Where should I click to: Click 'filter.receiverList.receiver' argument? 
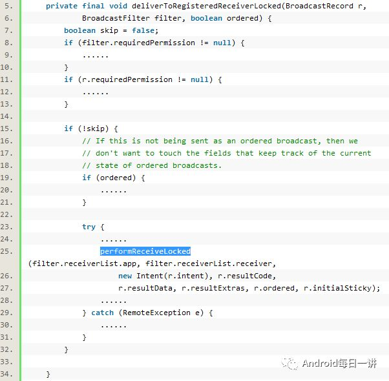point(208,263)
